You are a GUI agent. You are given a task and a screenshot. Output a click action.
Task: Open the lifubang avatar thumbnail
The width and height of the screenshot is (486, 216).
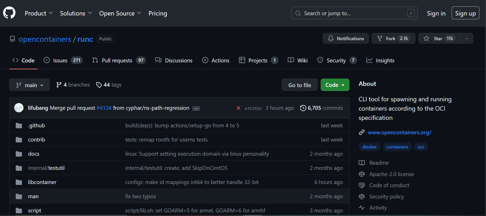[x=19, y=108]
